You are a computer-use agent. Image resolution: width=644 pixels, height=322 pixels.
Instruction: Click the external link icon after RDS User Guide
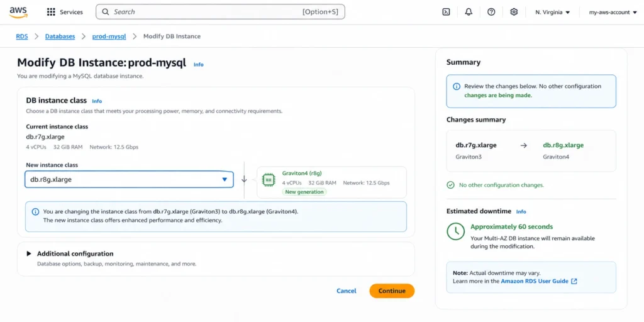(x=574, y=281)
